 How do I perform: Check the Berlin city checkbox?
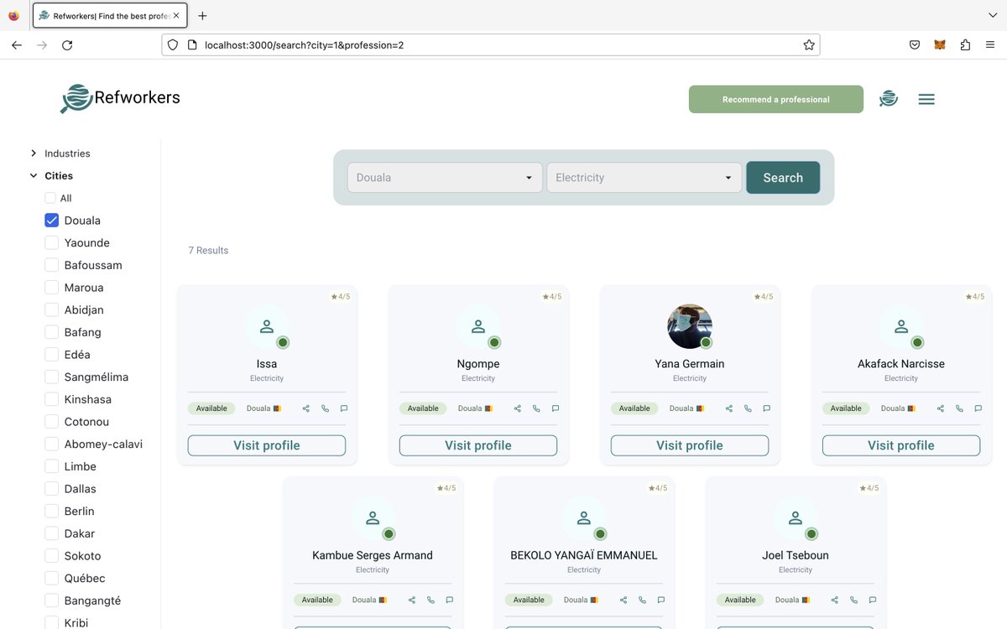coord(51,512)
